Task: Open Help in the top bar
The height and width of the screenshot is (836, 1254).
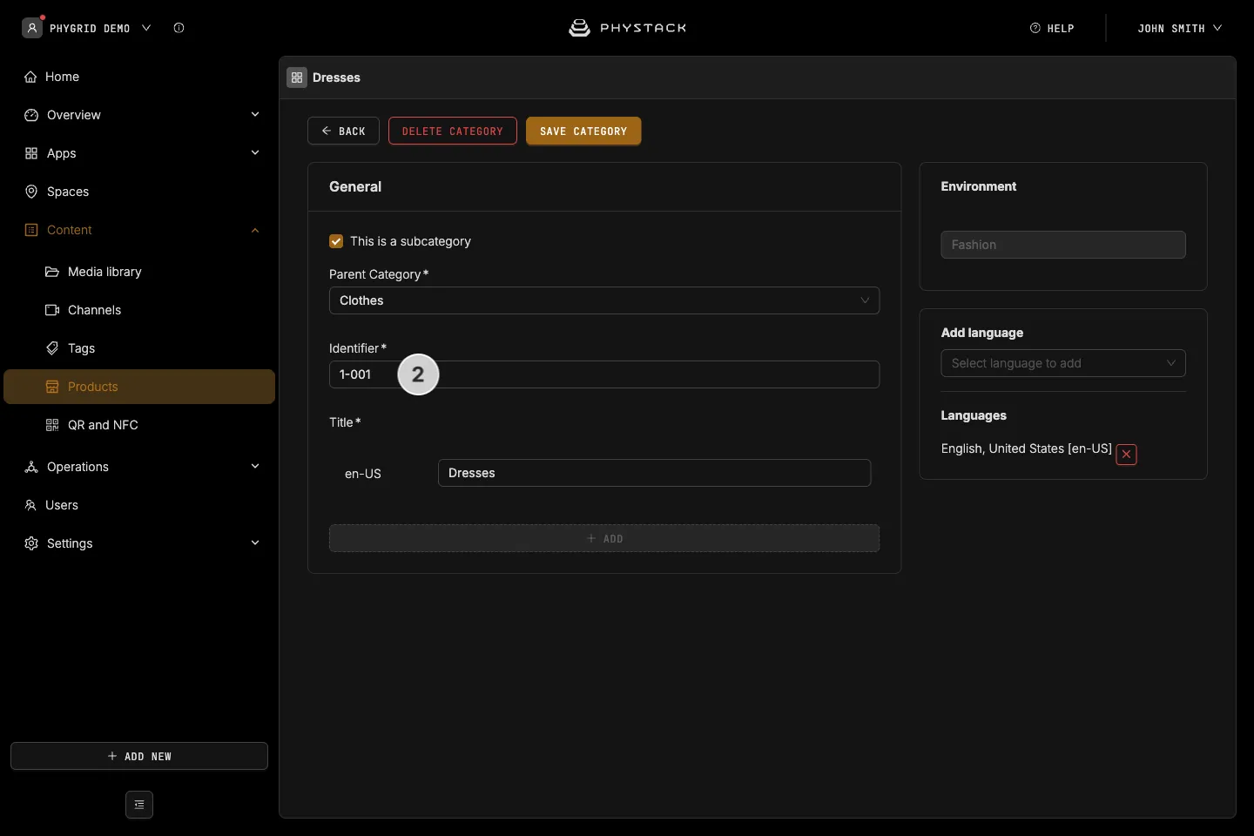Action: click(x=1052, y=29)
